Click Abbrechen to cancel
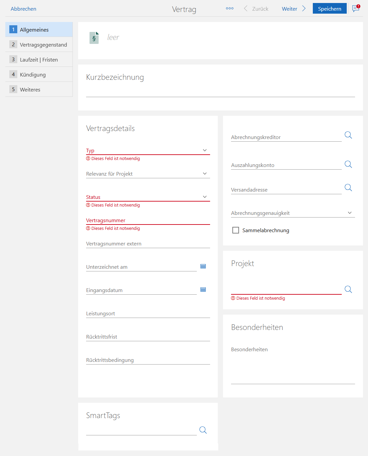The image size is (368, 456). point(23,9)
